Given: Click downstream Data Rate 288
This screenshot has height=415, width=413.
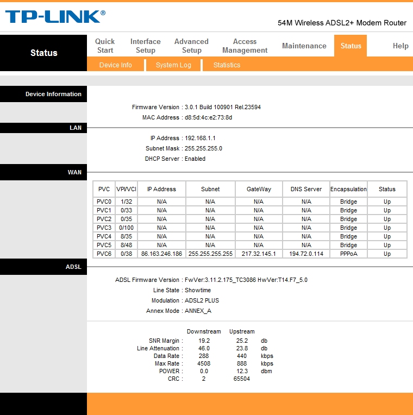Looking at the screenshot, I should tap(204, 356).
